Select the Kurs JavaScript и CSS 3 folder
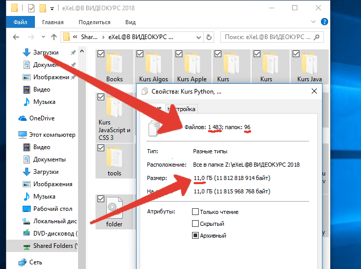Viewport: 361px width, 269px height. [x=115, y=118]
